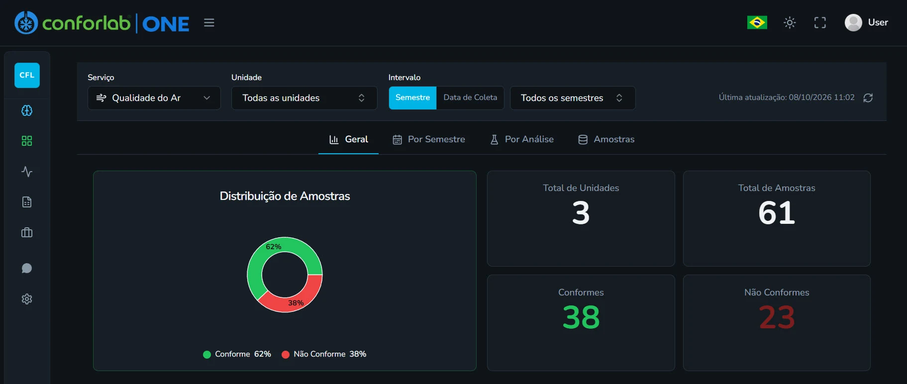Open the reports document sidebar item
907x384 pixels.
pos(27,202)
